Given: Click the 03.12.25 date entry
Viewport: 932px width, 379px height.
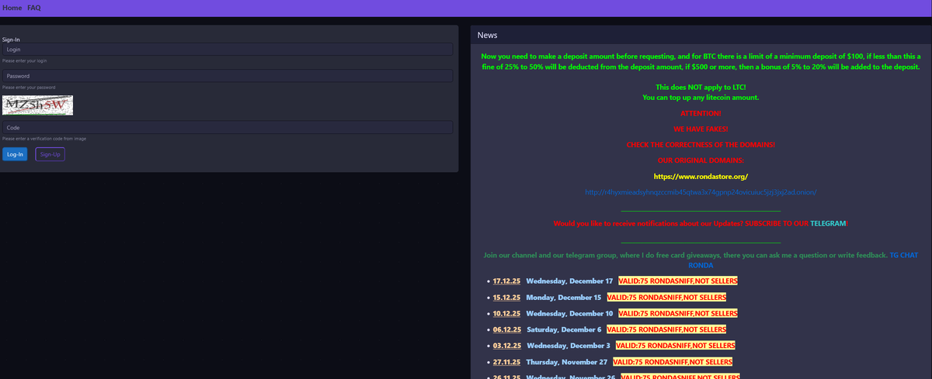Looking at the screenshot, I should pos(507,346).
